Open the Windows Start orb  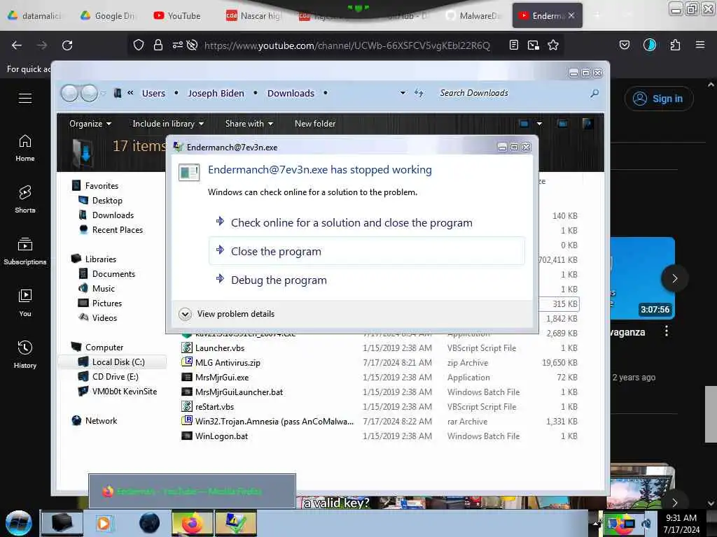(x=18, y=523)
